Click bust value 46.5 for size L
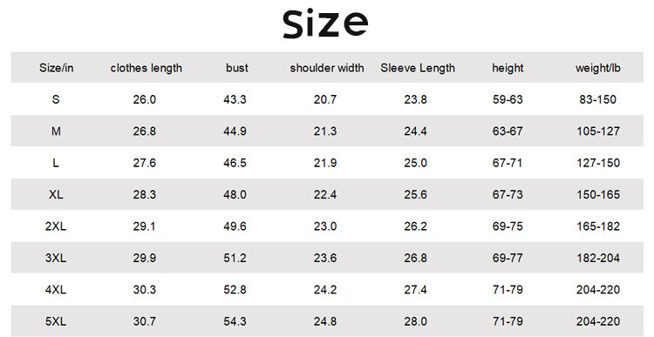The height and width of the screenshot is (337, 654). pos(235,163)
